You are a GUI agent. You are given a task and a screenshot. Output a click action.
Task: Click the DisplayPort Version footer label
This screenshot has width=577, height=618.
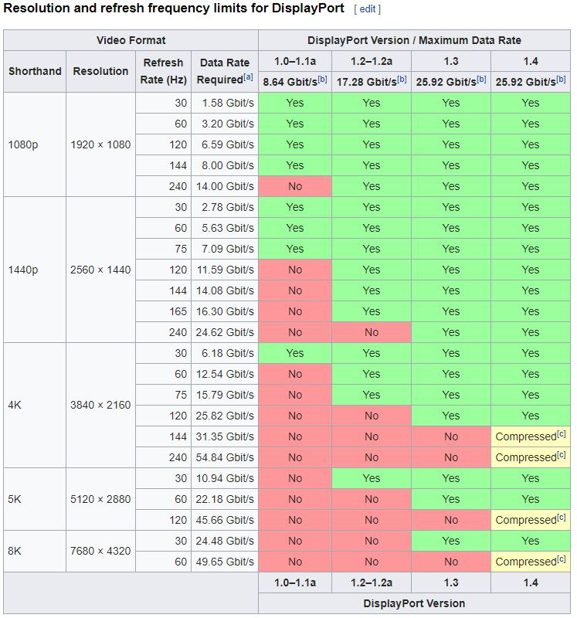pyautogui.click(x=414, y=603)
